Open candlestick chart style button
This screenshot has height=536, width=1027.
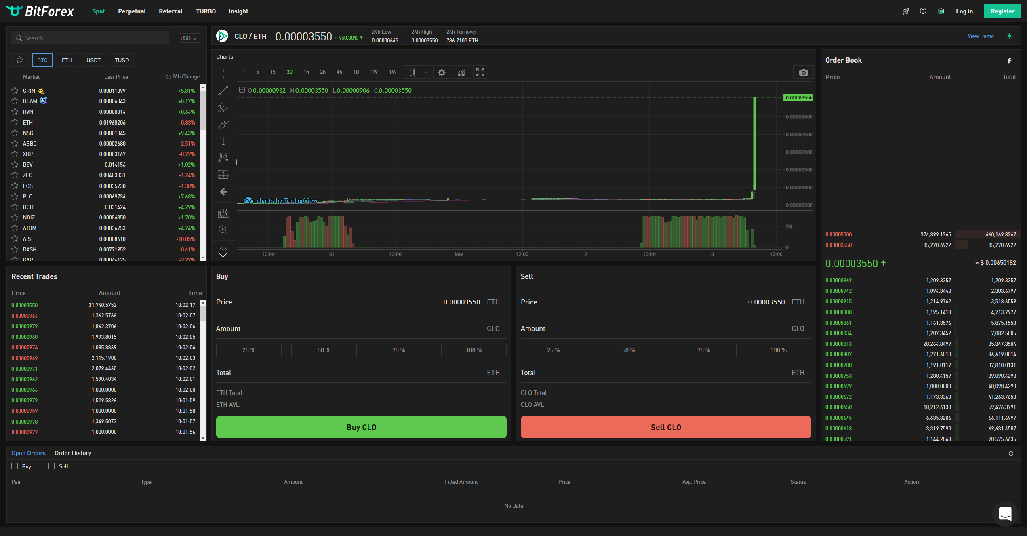point(412,72)
